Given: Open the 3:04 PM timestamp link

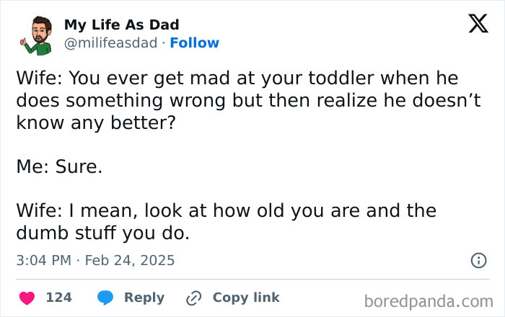Looking at the screenshot, I should [42, 259].
